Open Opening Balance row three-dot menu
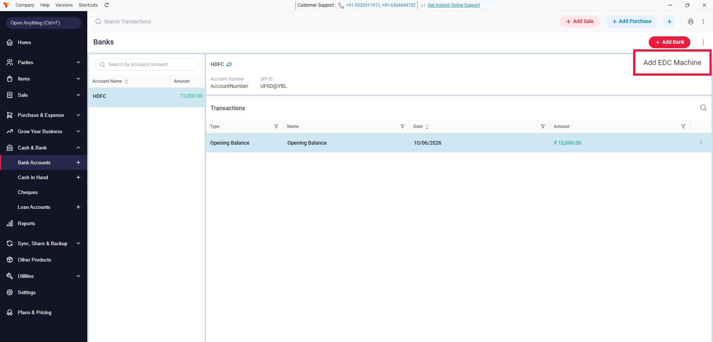 point(701,143)
